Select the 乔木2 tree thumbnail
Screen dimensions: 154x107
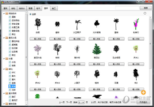point(37,74)
